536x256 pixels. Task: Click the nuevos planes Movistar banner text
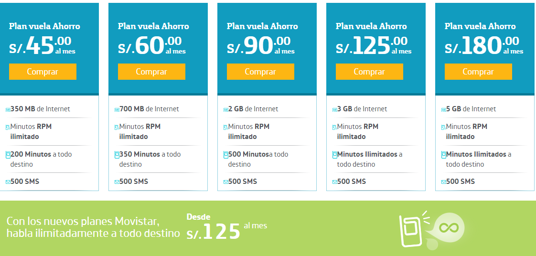[x=93, y=227]
